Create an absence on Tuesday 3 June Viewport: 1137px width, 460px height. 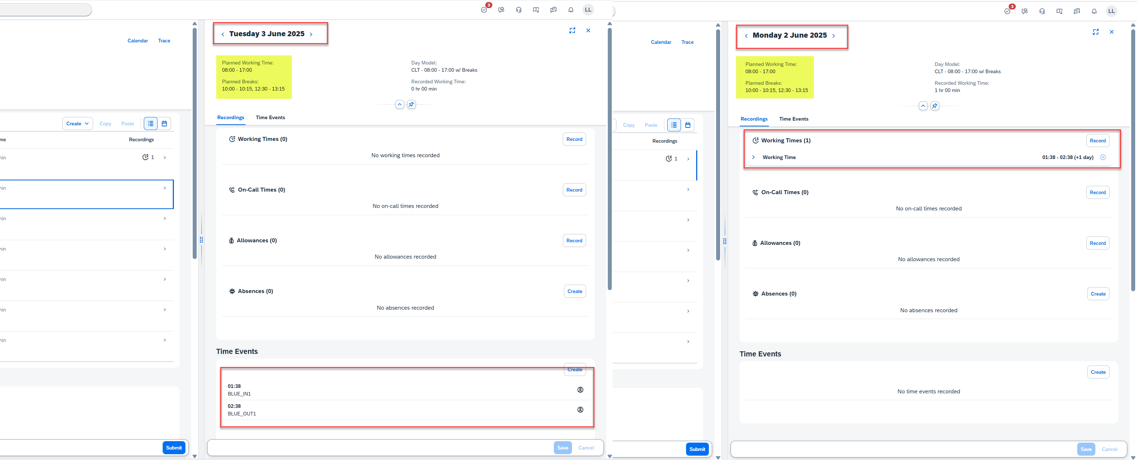pyautogui.click(x=575, y=291)
